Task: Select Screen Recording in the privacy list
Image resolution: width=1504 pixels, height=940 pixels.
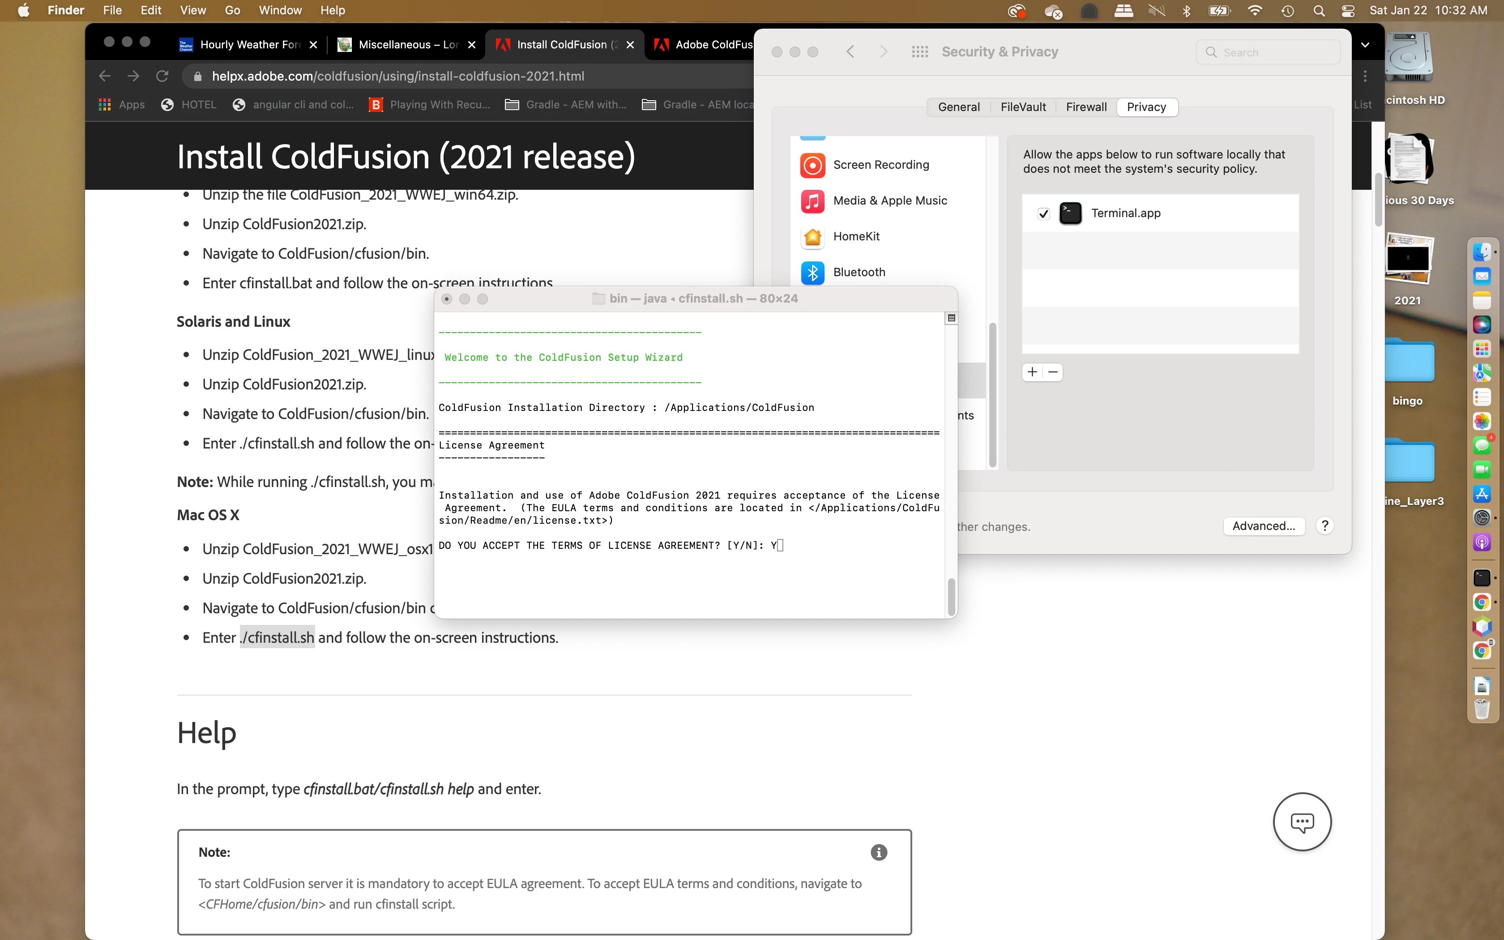Action: pos(880,165)
